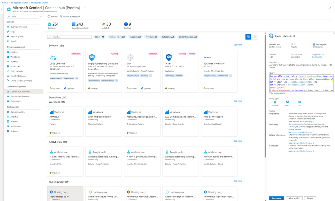Go to Incidents under Threat management
Viewport: 335px width, 201px height.
[14, 52]
